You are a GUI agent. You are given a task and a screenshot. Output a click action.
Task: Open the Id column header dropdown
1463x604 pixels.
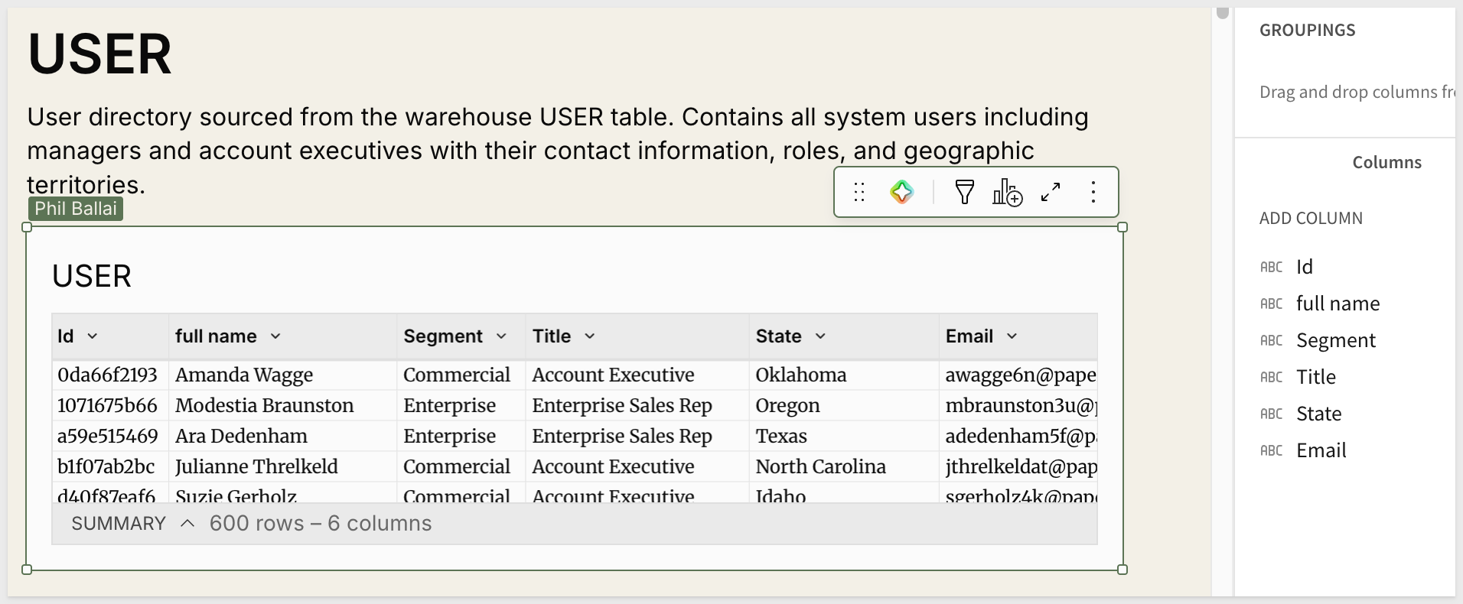click(x=93, y=336)
